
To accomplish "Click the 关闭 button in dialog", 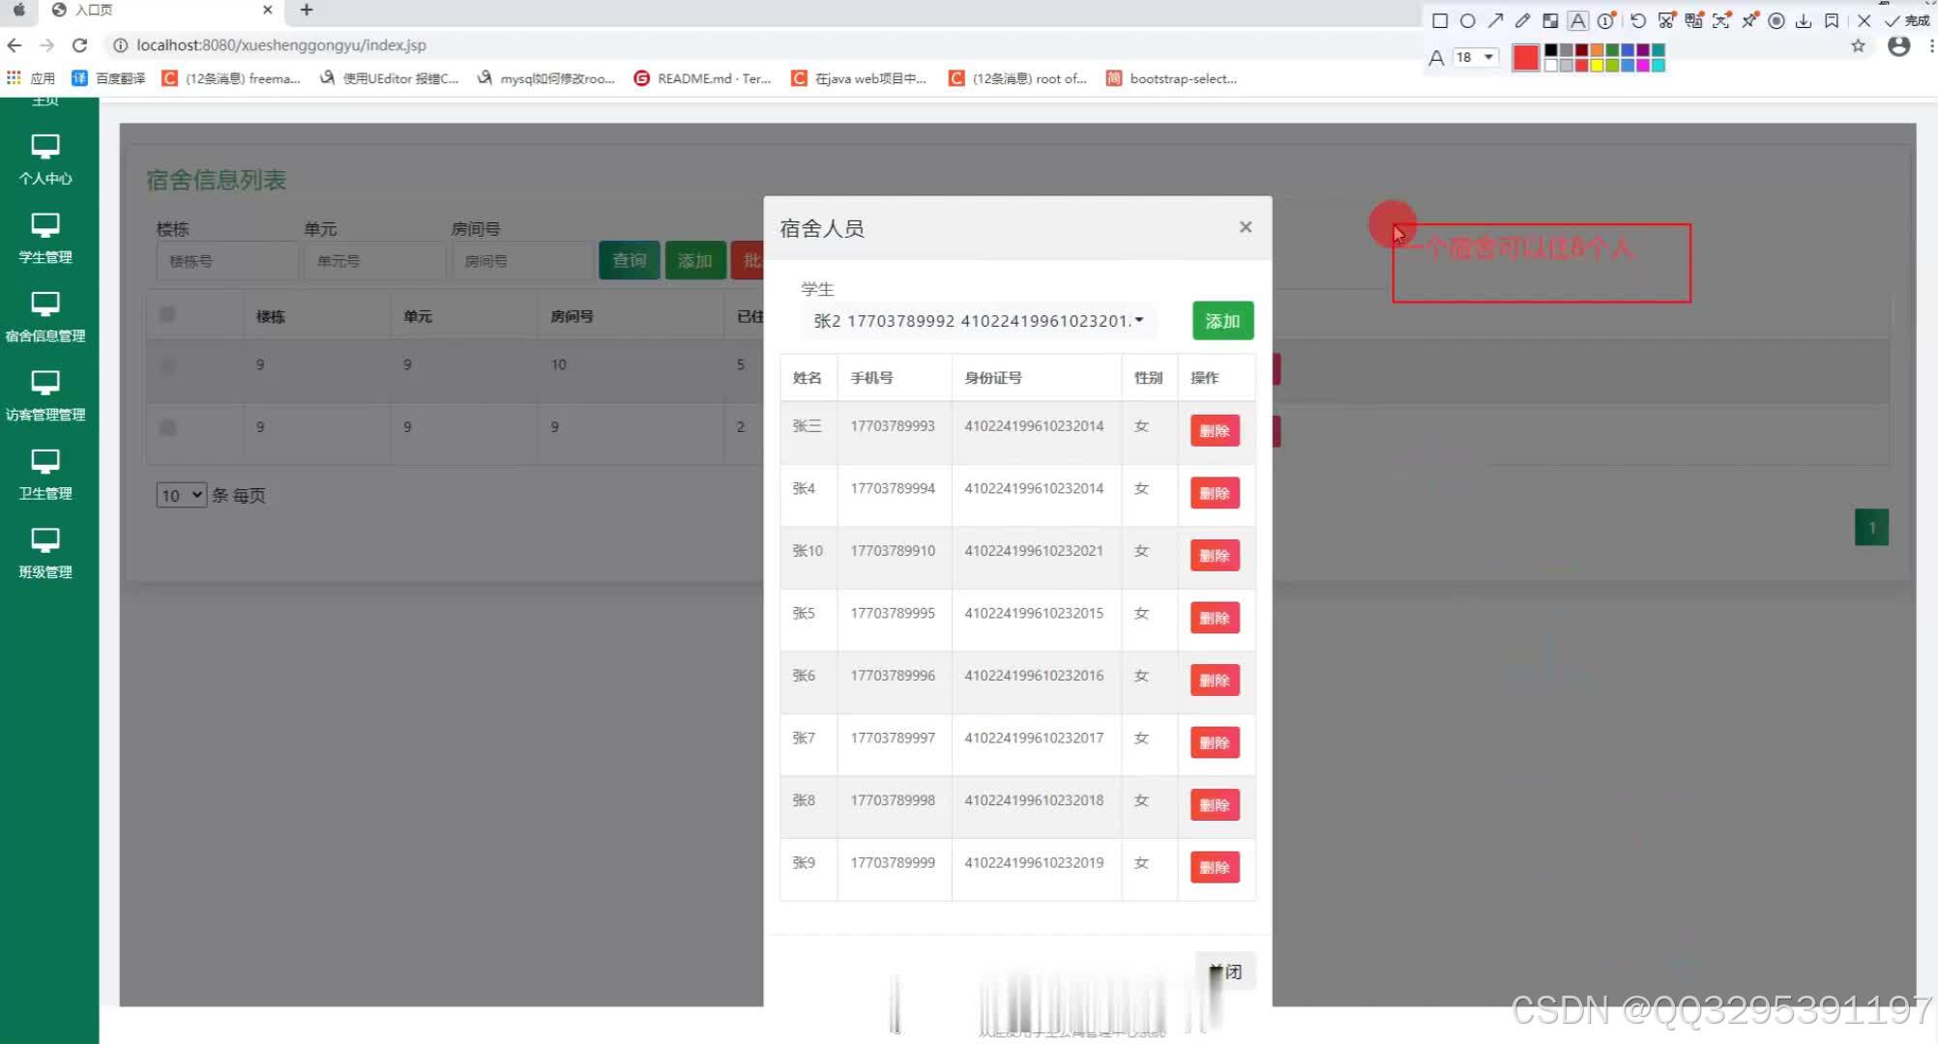I will [1225, 971].
